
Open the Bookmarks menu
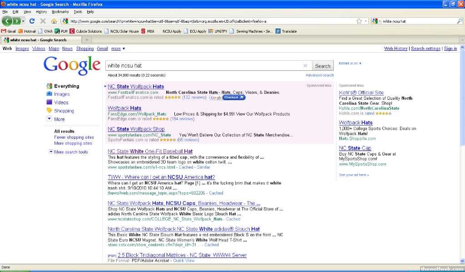point(60,11)
